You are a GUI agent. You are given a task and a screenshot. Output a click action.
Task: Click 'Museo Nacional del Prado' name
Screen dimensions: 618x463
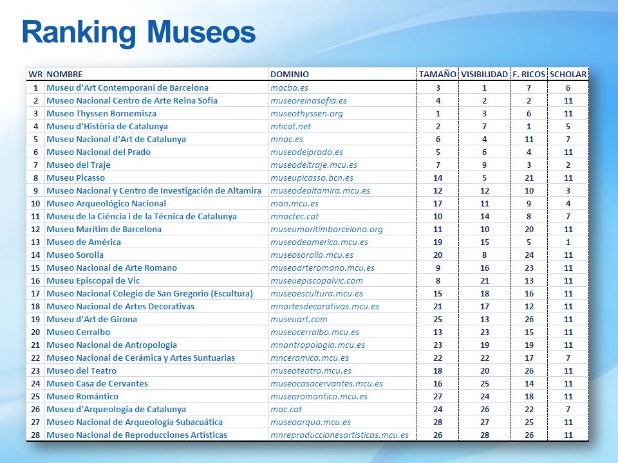click(x=98, y=152)
